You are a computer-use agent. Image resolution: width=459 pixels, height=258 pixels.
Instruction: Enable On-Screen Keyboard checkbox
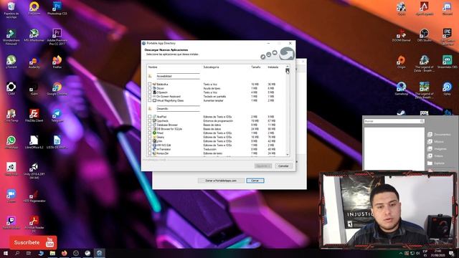[x=150, y=97]
